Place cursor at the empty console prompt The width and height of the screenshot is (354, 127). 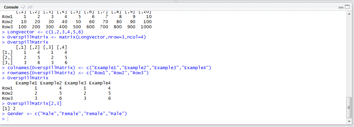8,119
